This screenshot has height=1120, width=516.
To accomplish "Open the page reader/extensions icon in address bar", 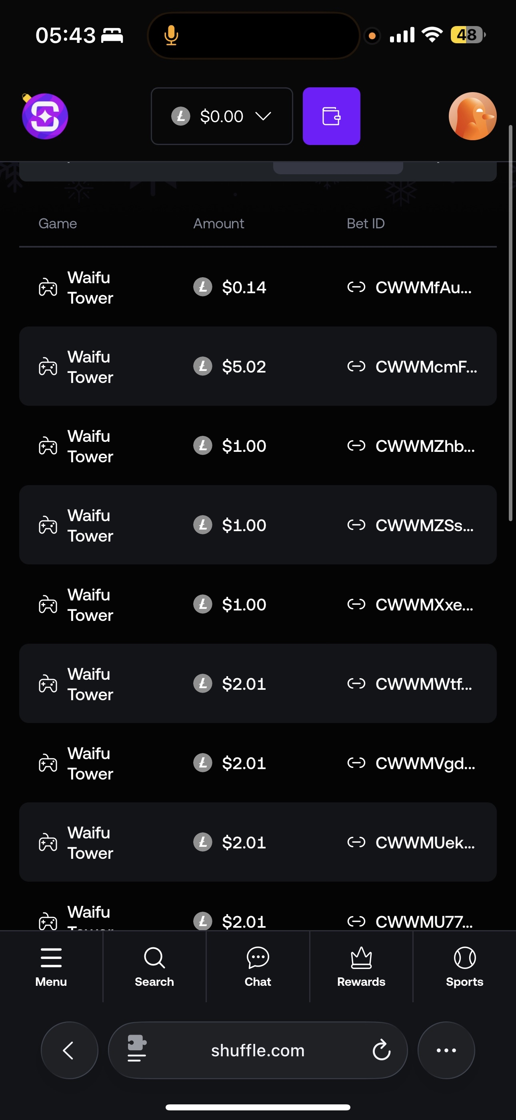I will coord(137,1049).
